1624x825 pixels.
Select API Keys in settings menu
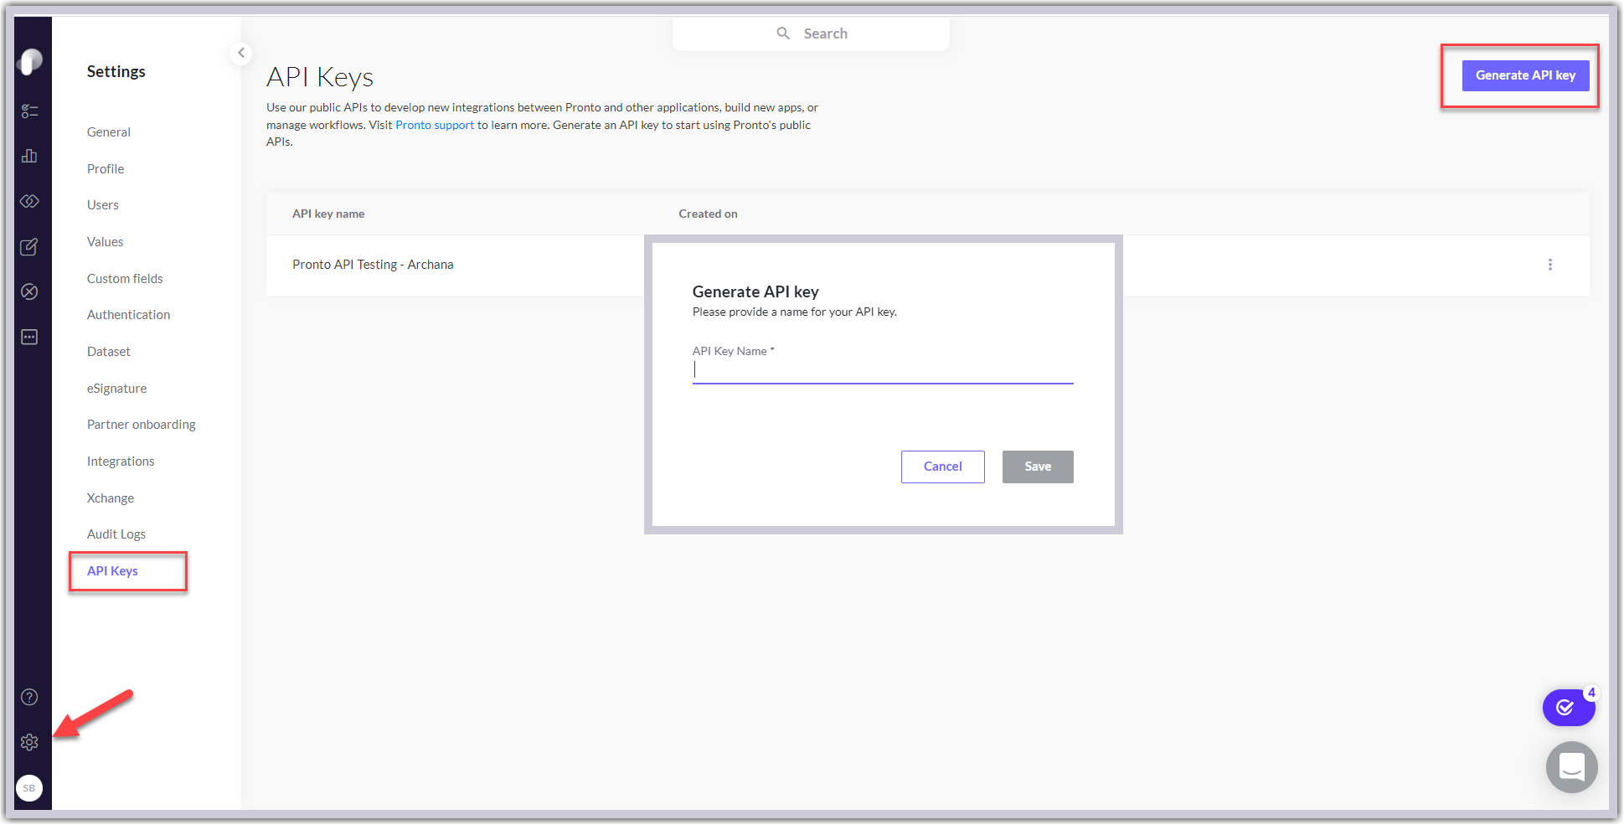112,571
